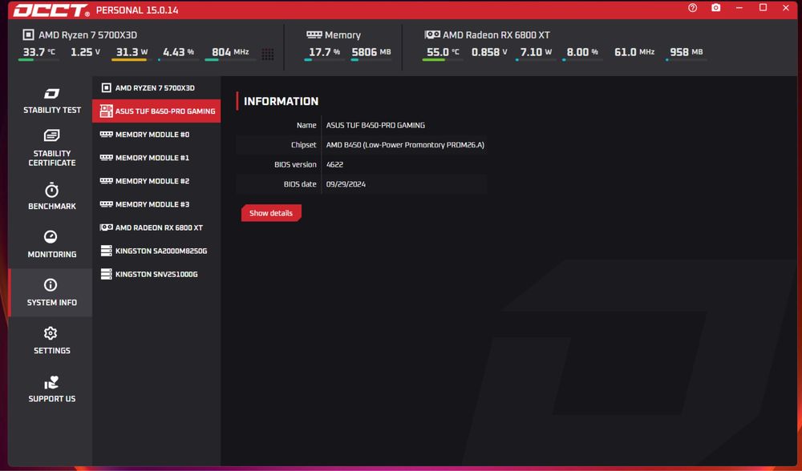Open the Support Us section

51,389
